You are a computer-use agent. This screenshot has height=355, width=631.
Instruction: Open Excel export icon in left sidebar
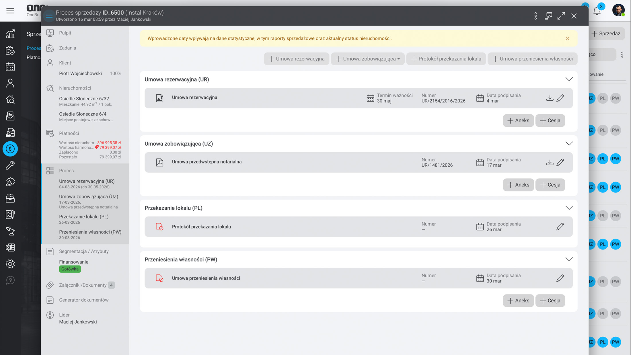point(10,247)
